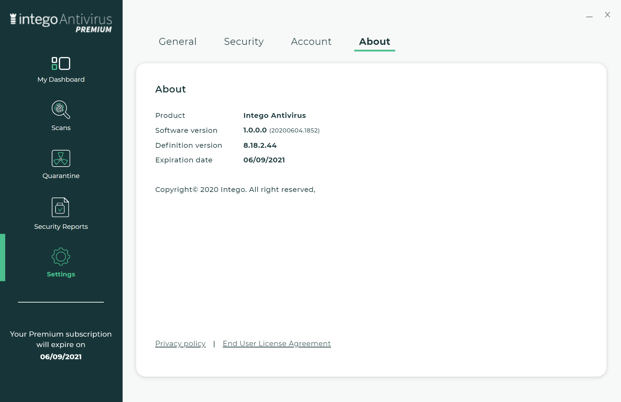Click the sidebar subscription expiry date
The image size is (621, 402).
[x=61, y=357]
